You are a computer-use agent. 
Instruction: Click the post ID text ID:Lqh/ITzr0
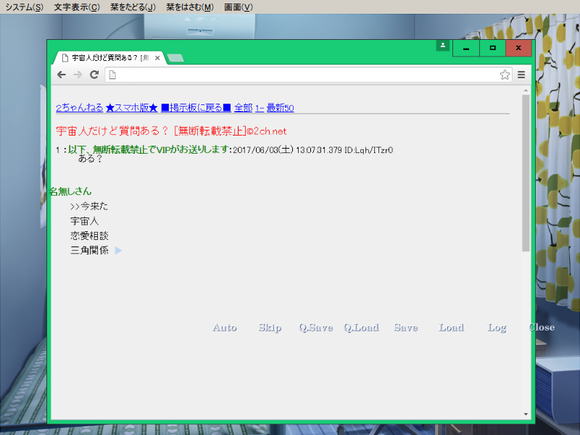point(369,150)
